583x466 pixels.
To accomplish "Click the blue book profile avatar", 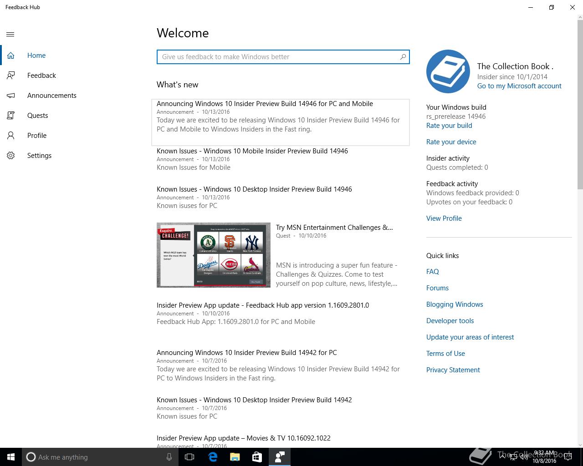I will pos(448,71).
